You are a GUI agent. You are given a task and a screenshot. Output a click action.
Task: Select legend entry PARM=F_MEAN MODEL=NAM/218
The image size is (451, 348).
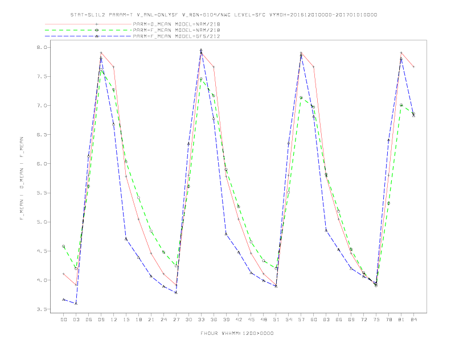coord(177,30)
